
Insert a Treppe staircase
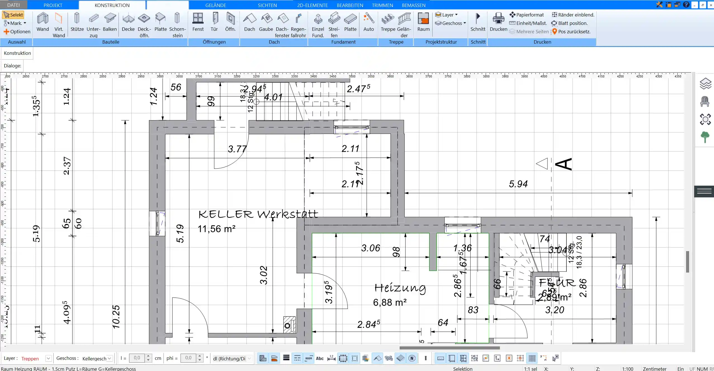(x=388, y=22)
